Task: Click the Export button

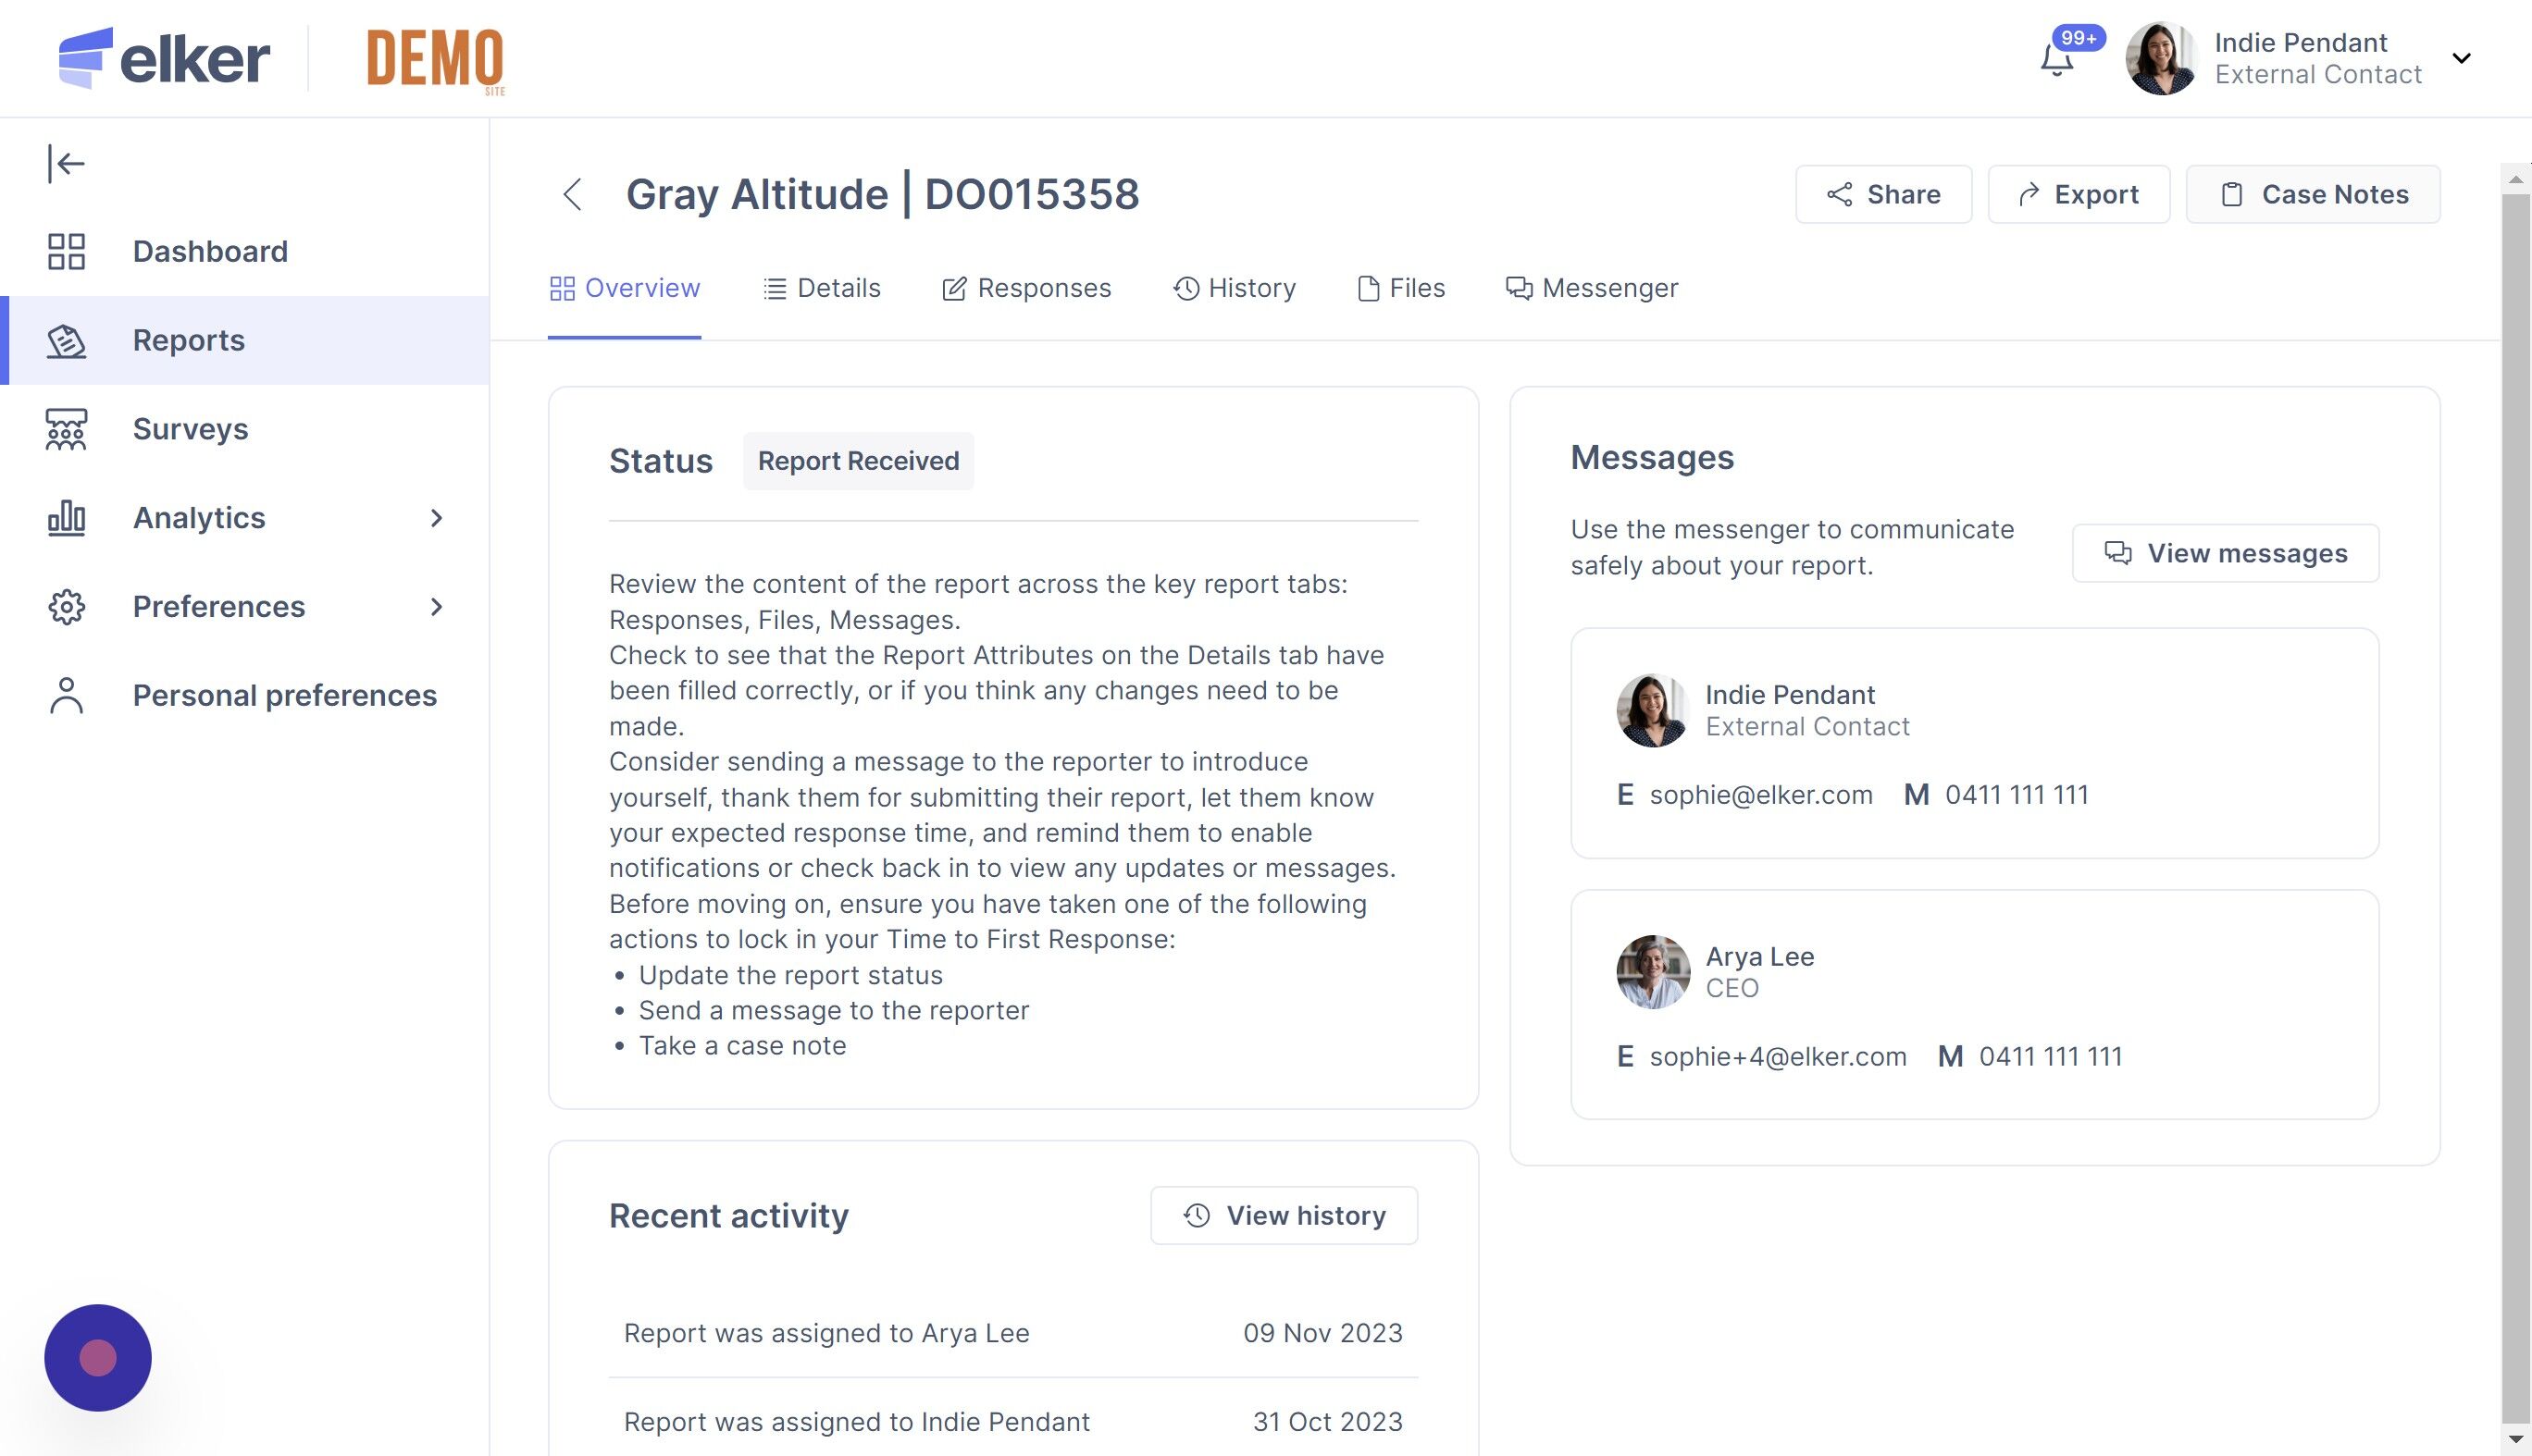Action: pos(2078,194)
